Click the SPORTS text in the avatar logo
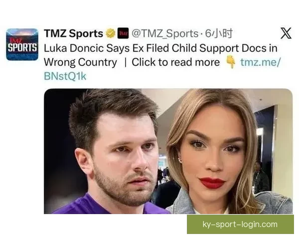This screenshot has height=239, width=299. 22,48
